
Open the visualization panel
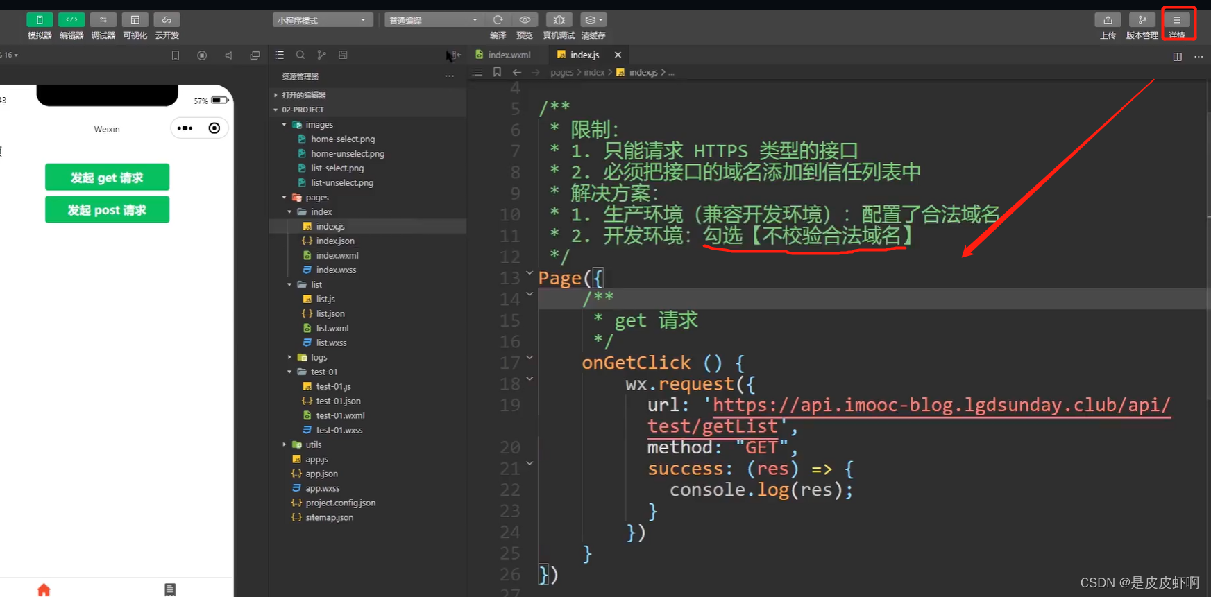coord(135,20)
